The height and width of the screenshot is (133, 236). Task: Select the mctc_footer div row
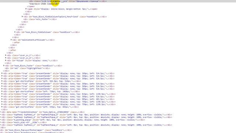[x=40, y=19]
